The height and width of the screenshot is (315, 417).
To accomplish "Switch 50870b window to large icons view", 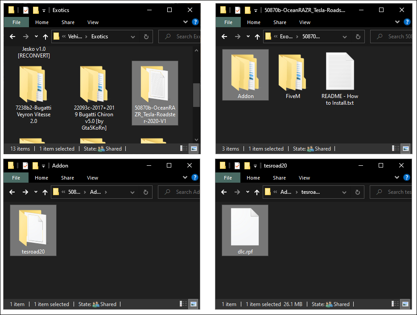I will coord(406,148).
